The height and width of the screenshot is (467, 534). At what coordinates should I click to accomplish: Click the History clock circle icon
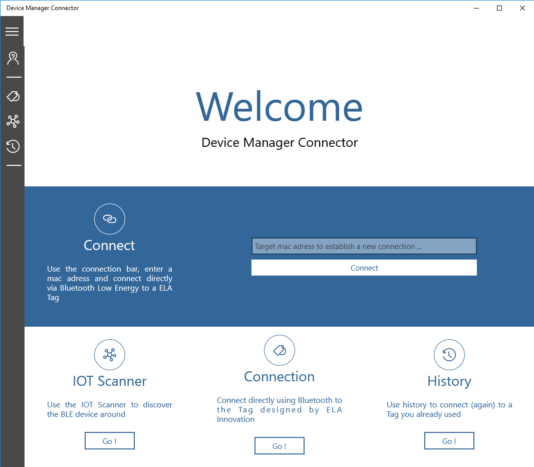pos(449,355)
